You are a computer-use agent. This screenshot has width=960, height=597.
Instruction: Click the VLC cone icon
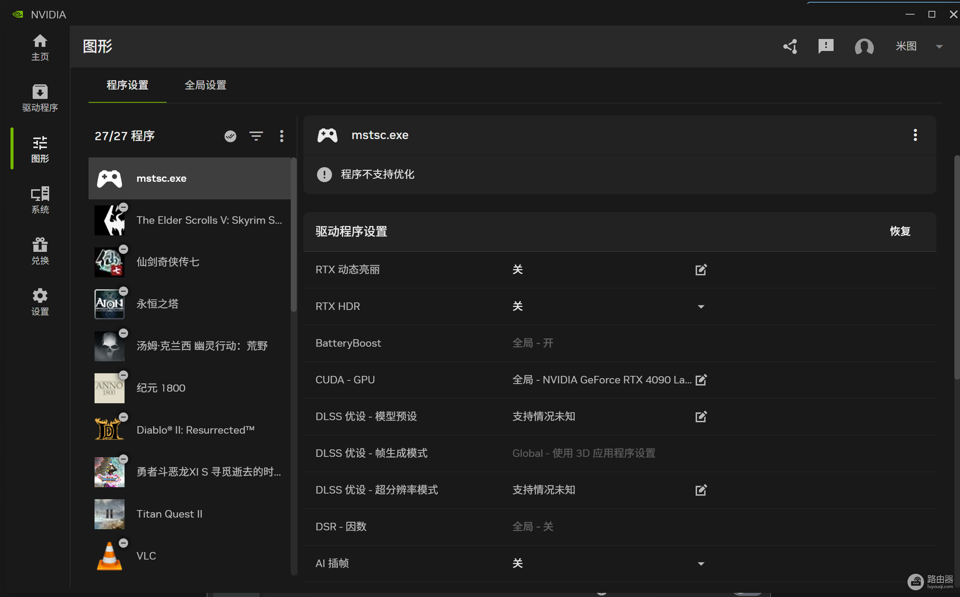tap(110, 556)
